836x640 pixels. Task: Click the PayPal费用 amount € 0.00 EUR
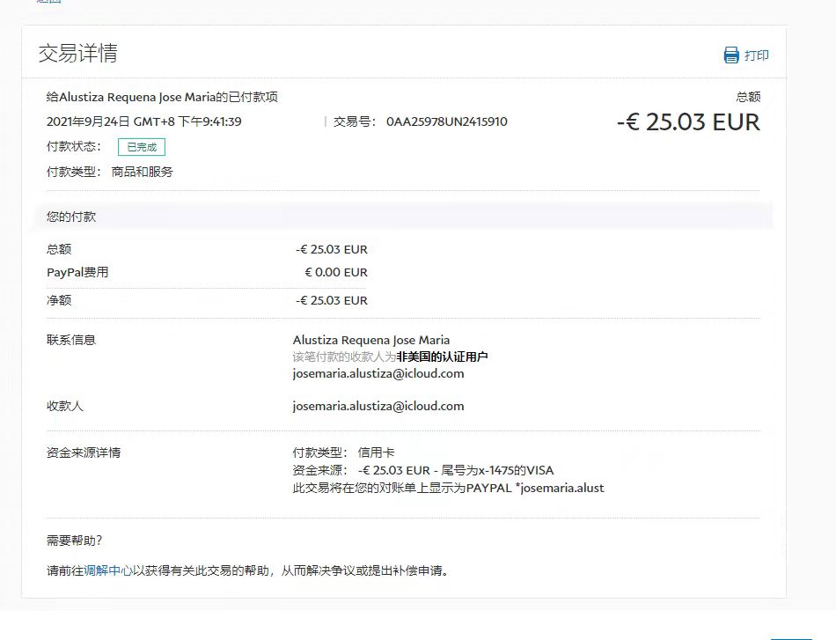(335, 272)
